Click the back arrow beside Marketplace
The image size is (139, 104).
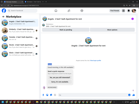pyautogui.click(x=3, y=17)
